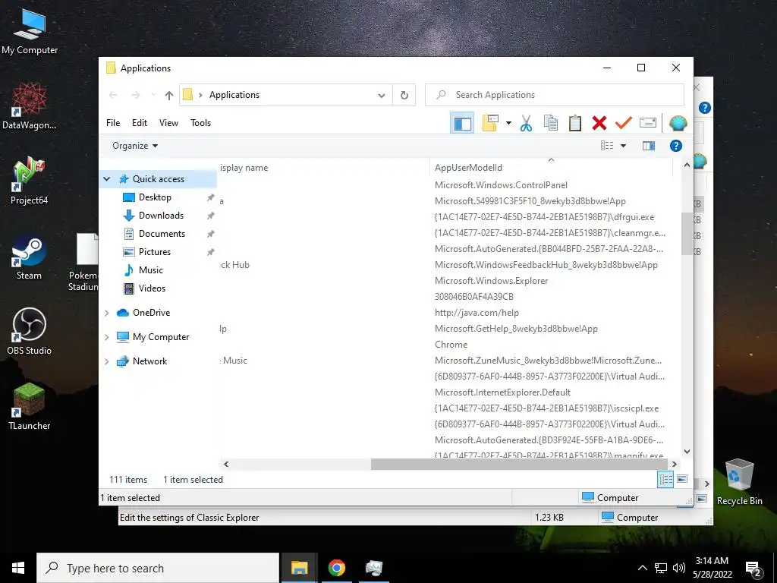Click the Email envelope toolbar icon

coord(648,123)
